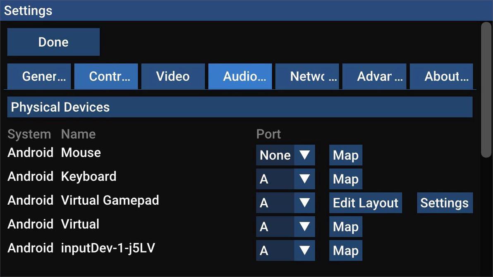Switch to the General settings tab
Screen dimensions: 493x277
tap(39, 76)
